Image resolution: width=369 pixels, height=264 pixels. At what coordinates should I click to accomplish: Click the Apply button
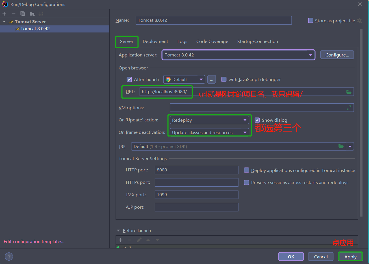[350, 257]
